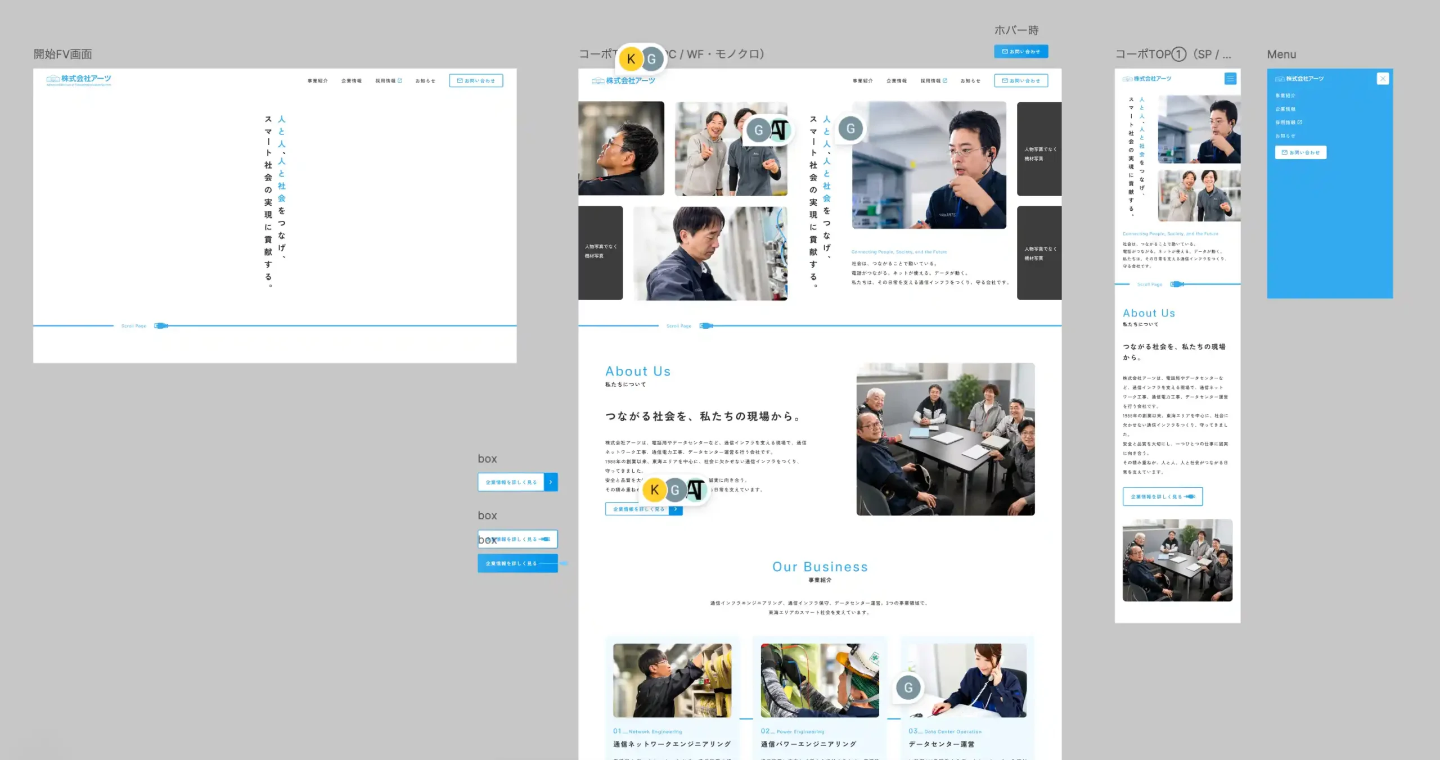Click お知らせ in the 開始FV画面 header nav
The height and width of the screenshot is (760, 1440).
tap(425, 81)
